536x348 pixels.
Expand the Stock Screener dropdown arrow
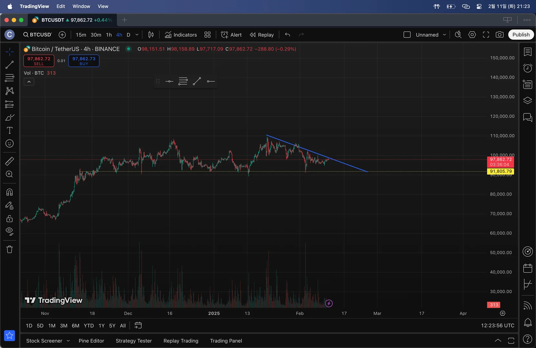[68, 341]
